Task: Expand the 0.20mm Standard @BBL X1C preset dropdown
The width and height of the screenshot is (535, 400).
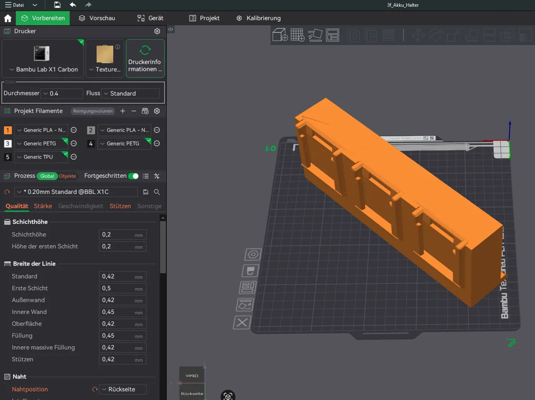Action: tap(76, 192)
